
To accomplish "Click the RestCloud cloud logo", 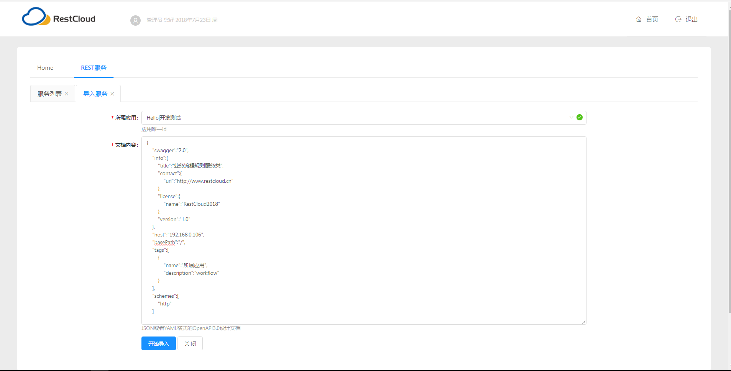I will (36, 17).
